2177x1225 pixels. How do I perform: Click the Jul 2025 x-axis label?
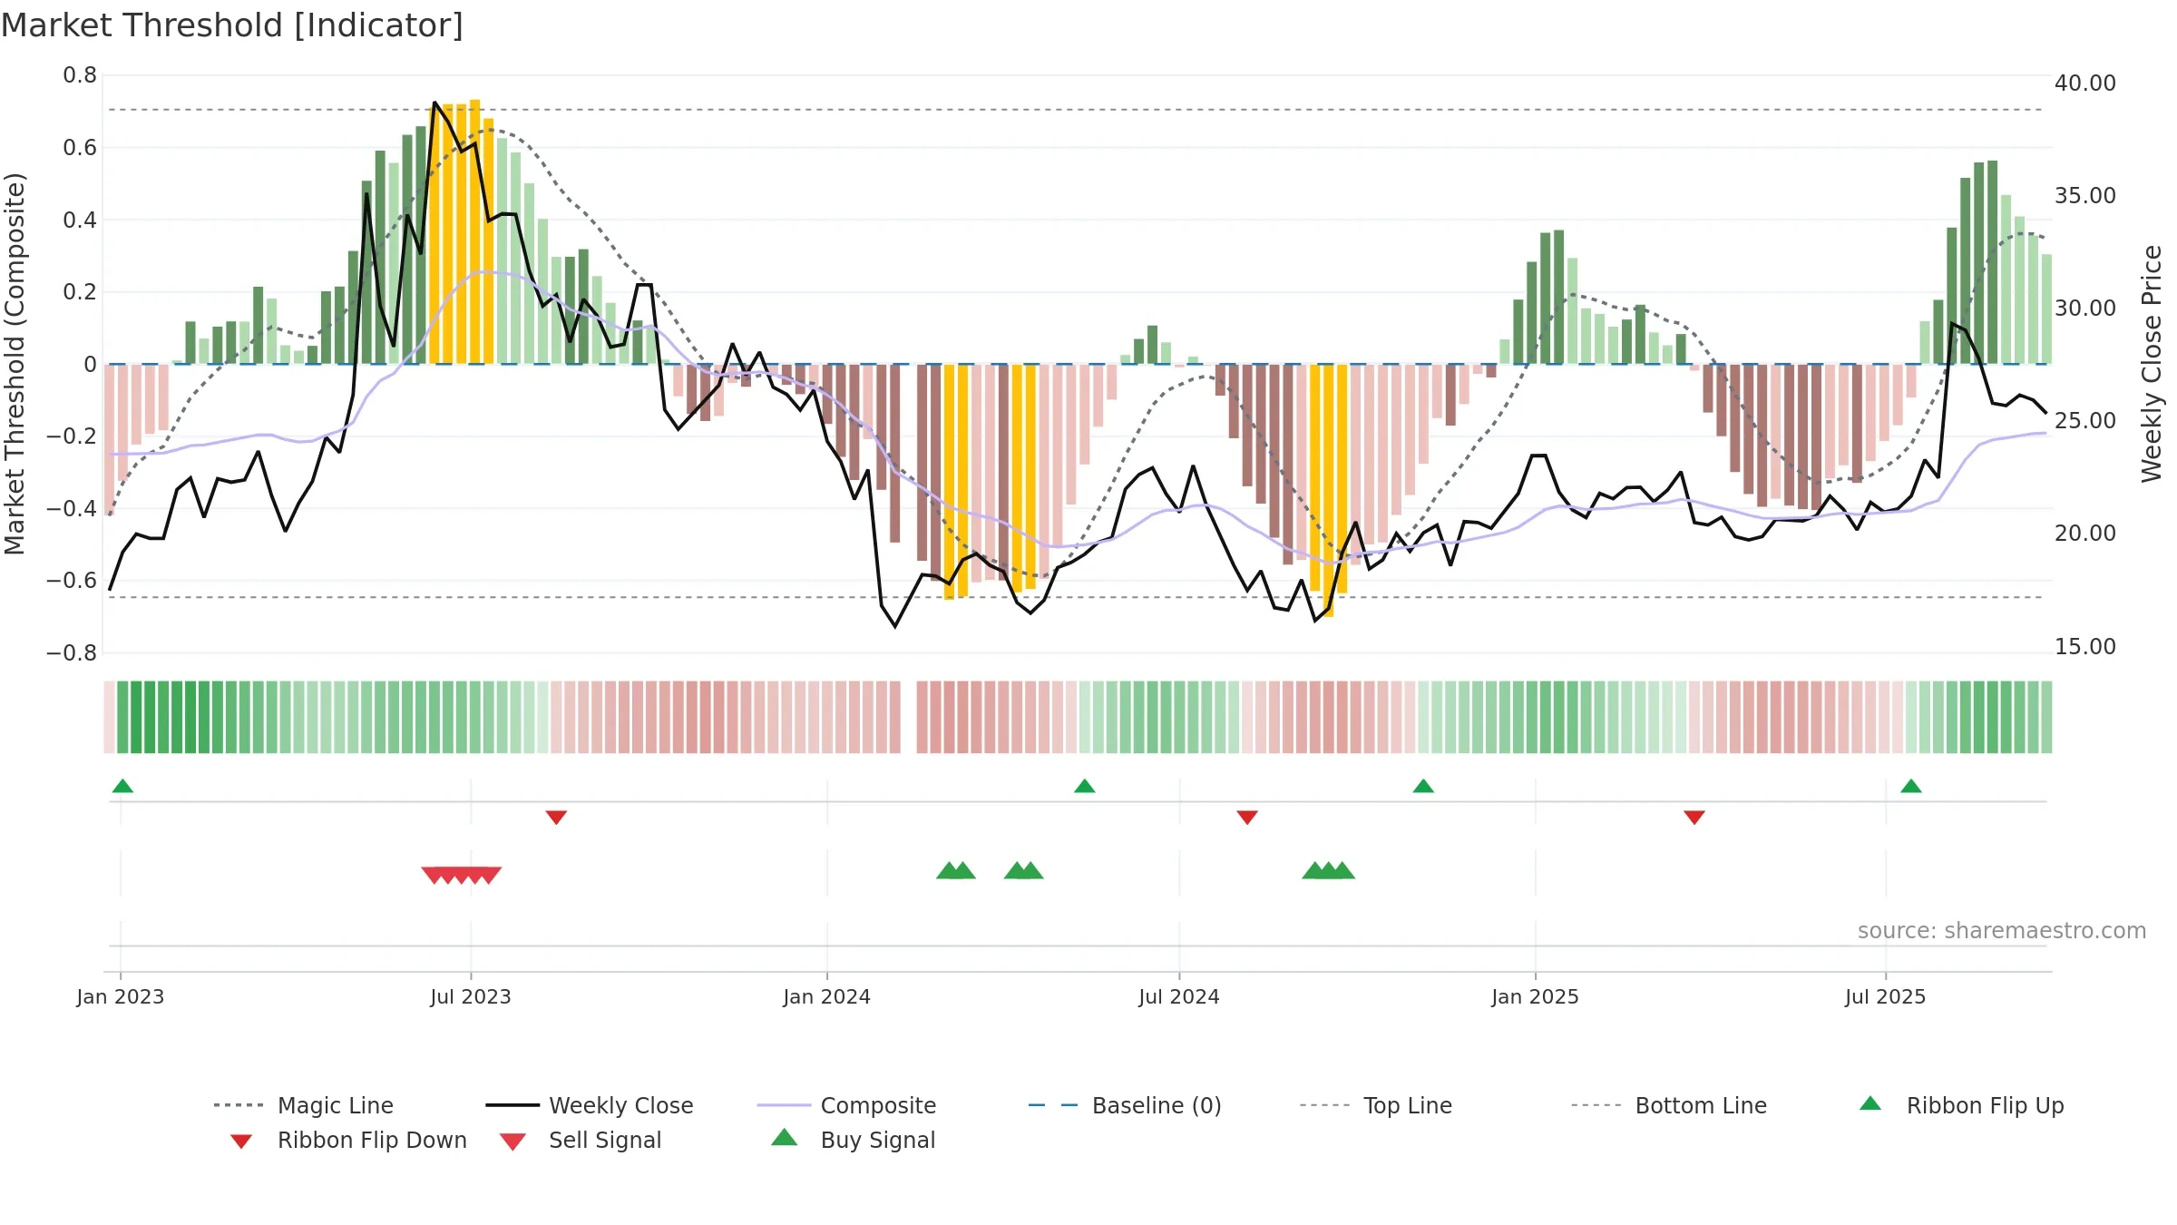pos(1886,997)
